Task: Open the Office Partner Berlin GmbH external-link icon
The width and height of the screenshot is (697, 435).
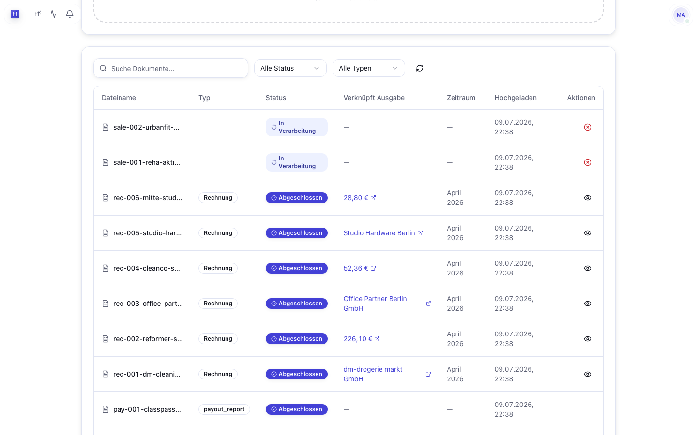Action: (x=428, y=304)
